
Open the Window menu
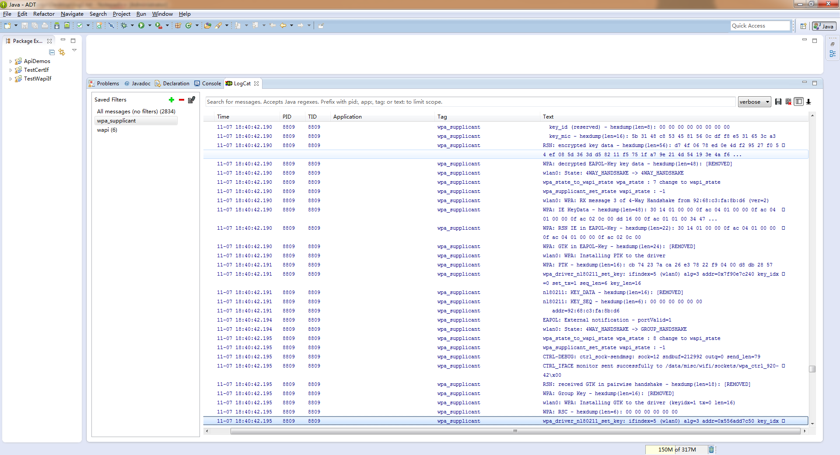pyautogui.click(x=162, y=14)
